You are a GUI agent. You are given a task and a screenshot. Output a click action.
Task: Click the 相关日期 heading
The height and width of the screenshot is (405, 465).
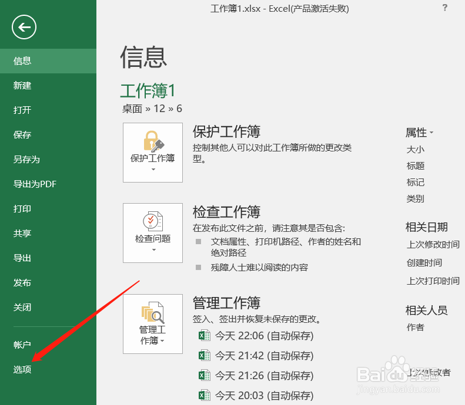click(426, 227)
